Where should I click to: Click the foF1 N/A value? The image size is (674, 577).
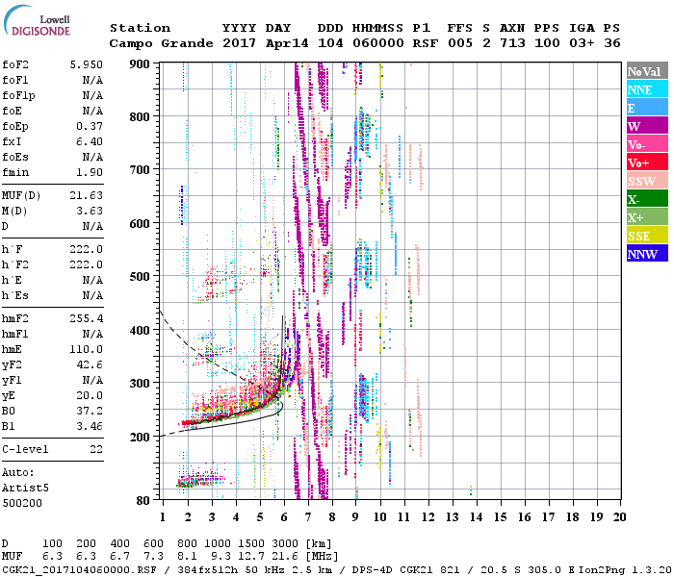(x=92, y=80)
